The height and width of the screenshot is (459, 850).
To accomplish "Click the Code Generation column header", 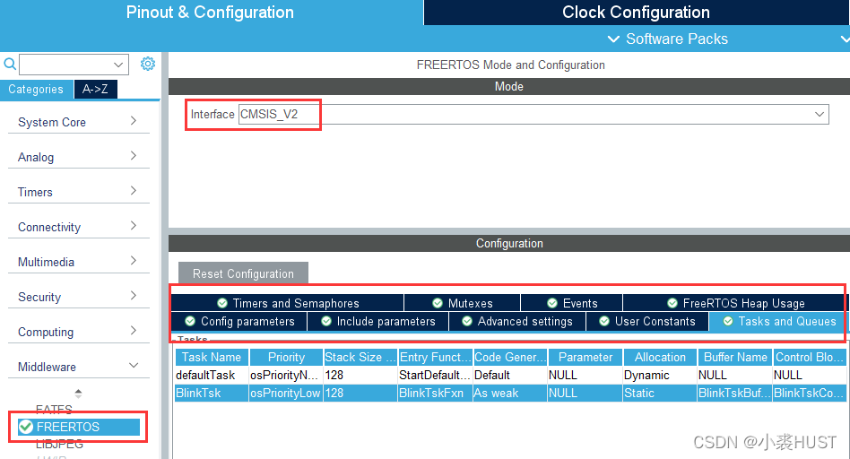I will 510,357.
